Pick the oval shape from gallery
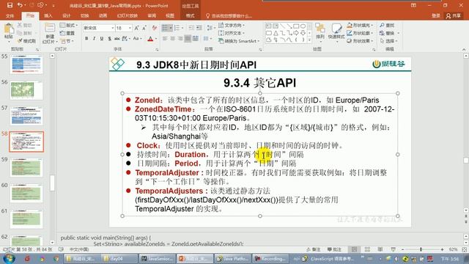Image resolution: width=469 pixels, height=264 pixels. coord(303,26)
